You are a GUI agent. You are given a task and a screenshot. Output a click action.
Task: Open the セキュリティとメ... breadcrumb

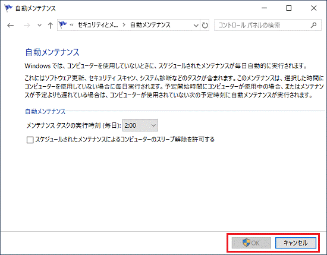pos(98,25)
